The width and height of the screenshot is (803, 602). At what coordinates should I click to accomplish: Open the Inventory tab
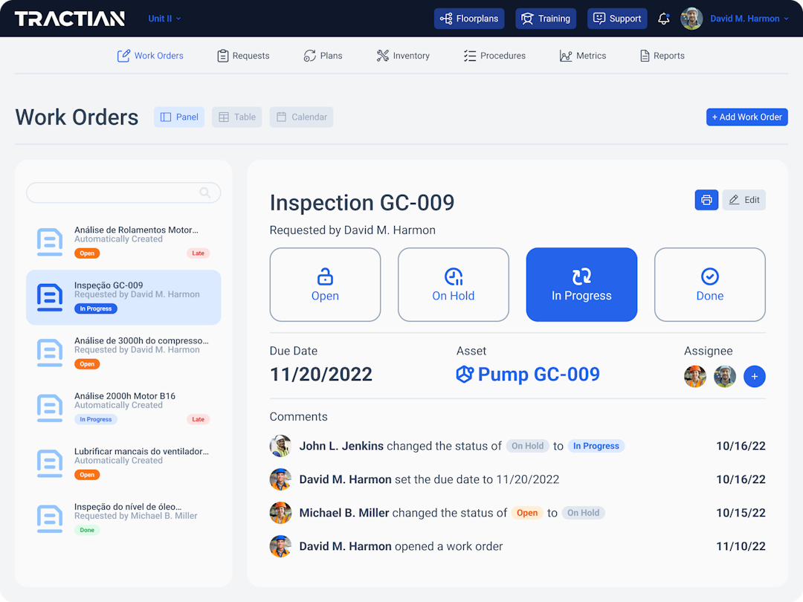pos(403,56)
